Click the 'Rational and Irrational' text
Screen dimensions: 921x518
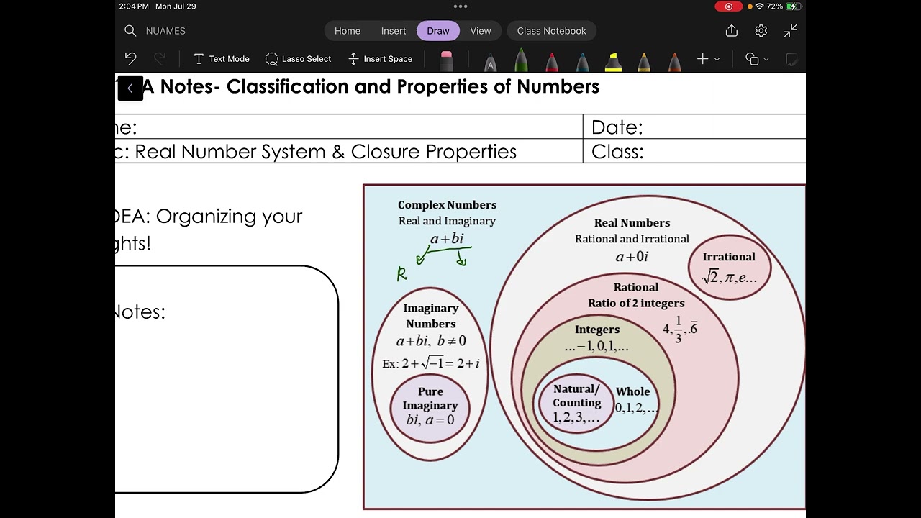(632, 239)
